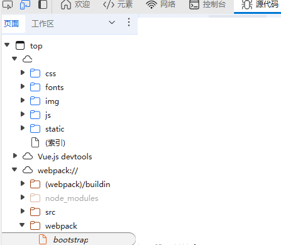Click the (webpack)/buildin folder icon
The height and width of the screenshot is (245, 281).
(x=35, y=184)
